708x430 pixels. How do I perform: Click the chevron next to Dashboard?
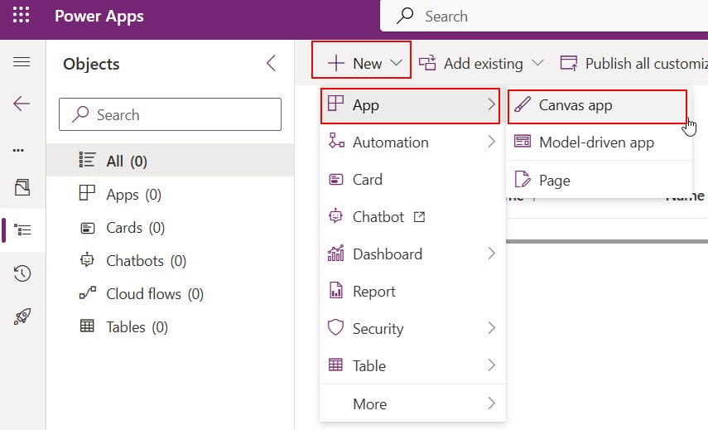coord(492,254)
